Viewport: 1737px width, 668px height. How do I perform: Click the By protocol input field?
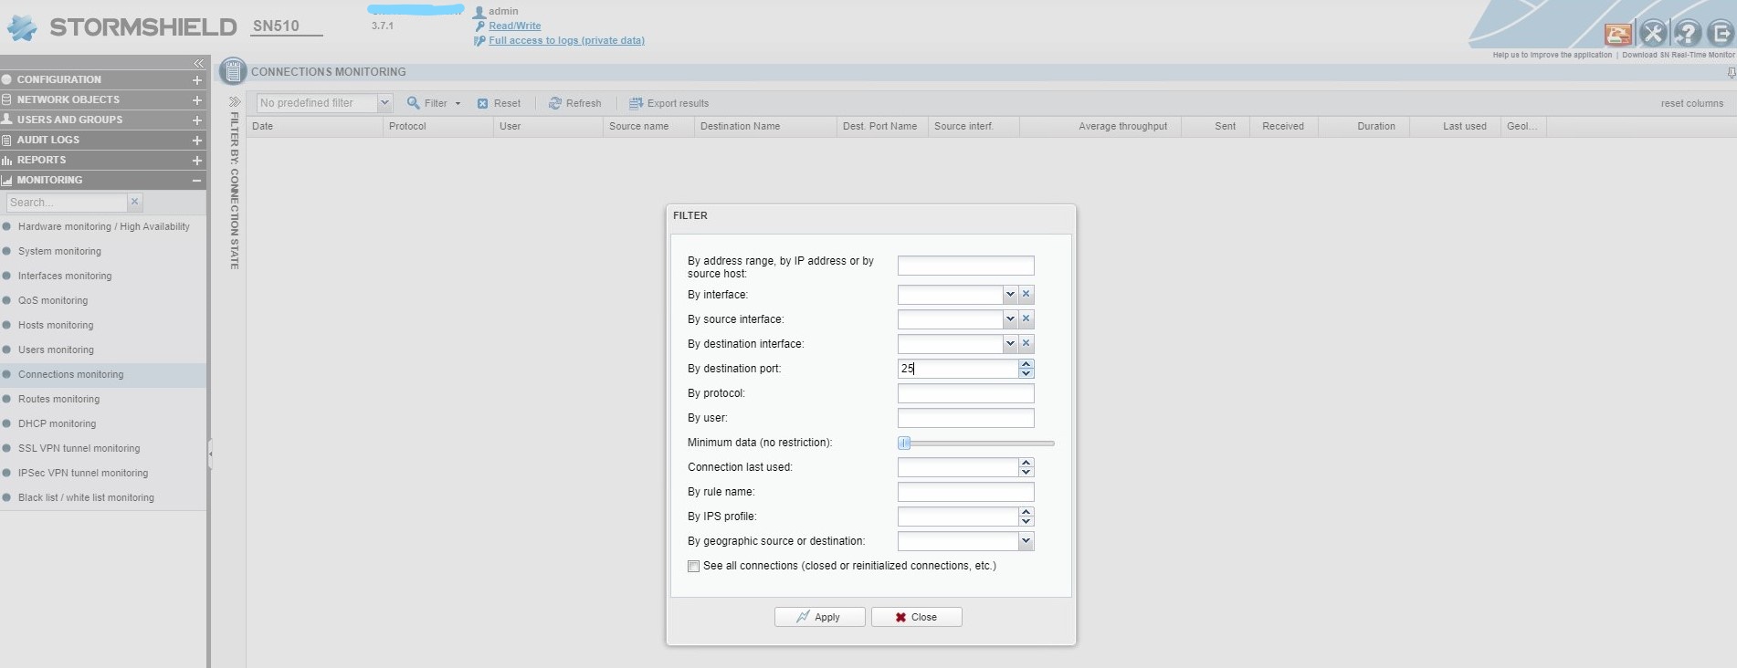click(x=965, y=393)
